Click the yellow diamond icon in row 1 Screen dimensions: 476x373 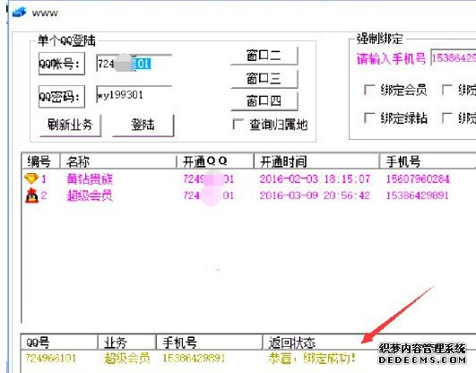tap(31, 178)
